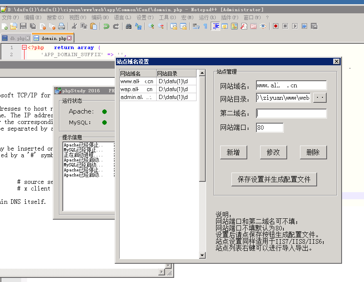Run macro multiple times icon

click(304, 27)
